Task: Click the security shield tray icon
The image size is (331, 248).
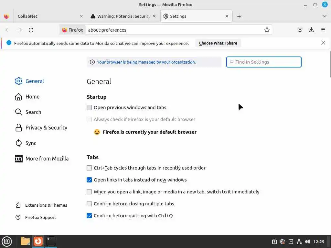Action: coord(283,242)
